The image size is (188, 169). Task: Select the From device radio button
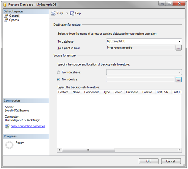58,79
